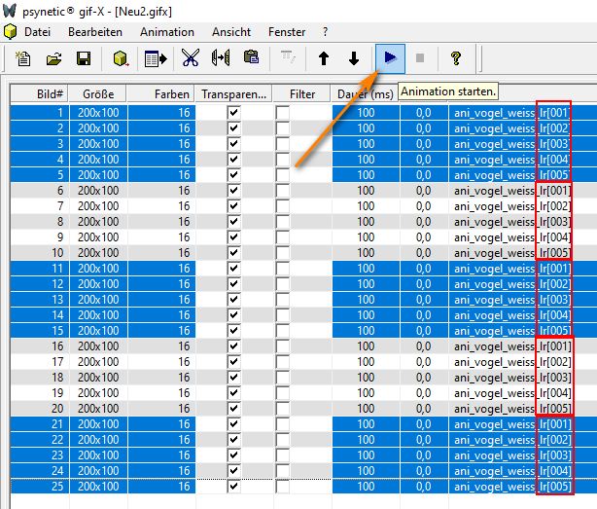The image size is (597, 509).
Task: Open the Ansicht menu
Action: (x=230, y=31)
